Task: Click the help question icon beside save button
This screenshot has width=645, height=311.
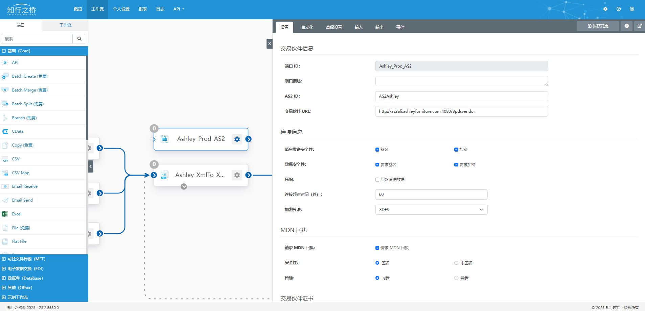Action: pyautogui.click(x=627, y=26)
